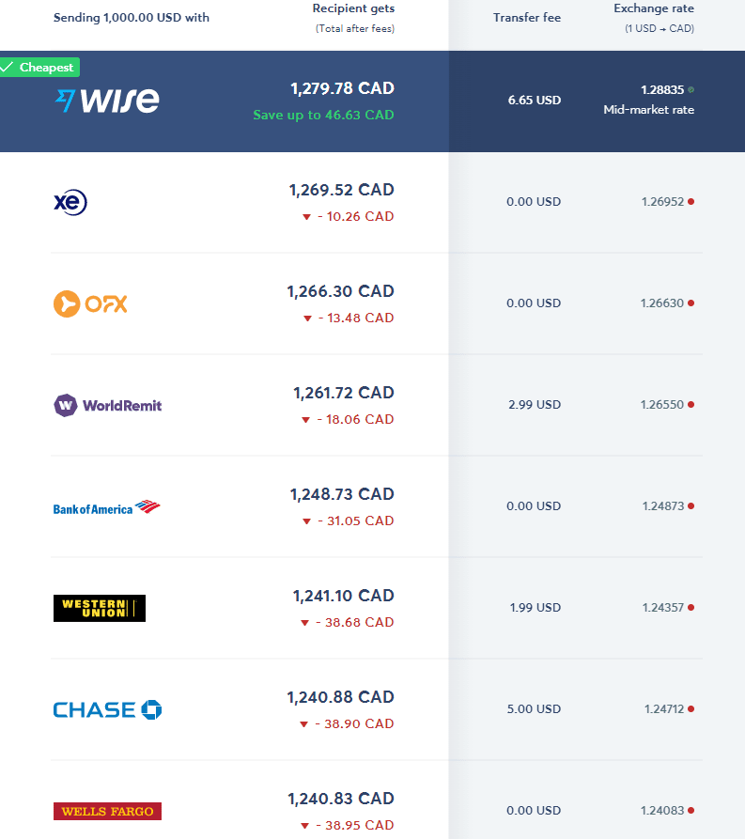
Task: Expand the savings indicator beside -10.26 CAD
Action: point(305,217)
